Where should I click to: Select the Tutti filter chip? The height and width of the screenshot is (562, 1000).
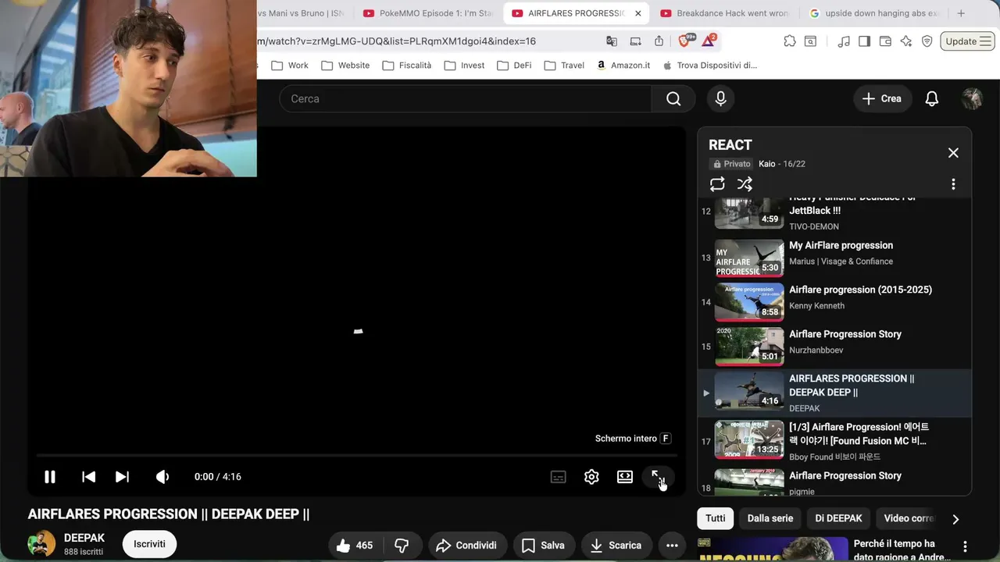tap(716, 518)
